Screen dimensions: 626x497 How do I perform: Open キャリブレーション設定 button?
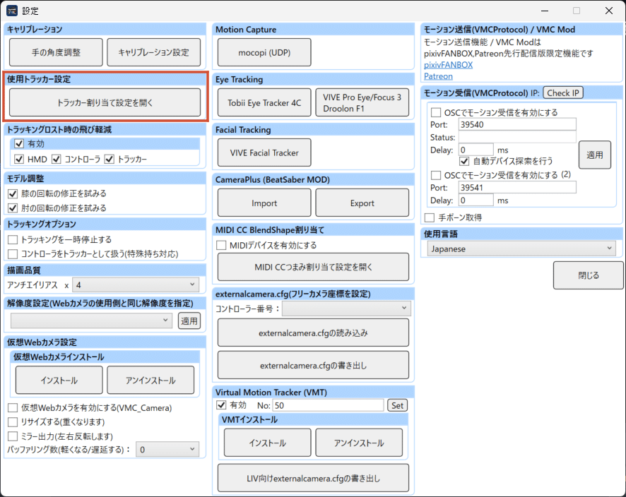click(x=154, y=52)
